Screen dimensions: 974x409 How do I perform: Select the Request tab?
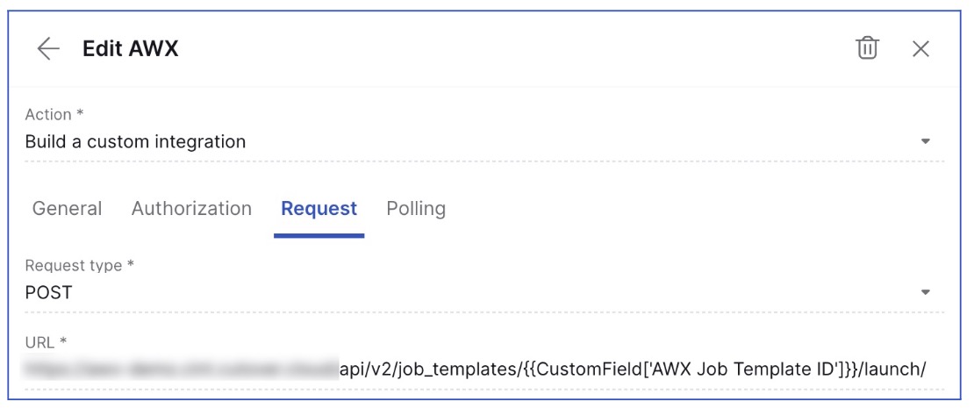319,209
